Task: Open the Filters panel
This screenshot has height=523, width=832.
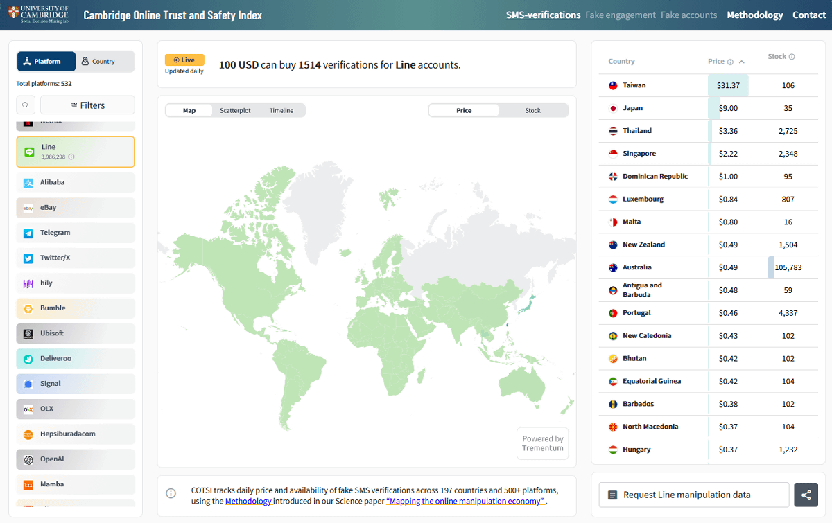Action: pyautogui.click(x=87, y=105)
